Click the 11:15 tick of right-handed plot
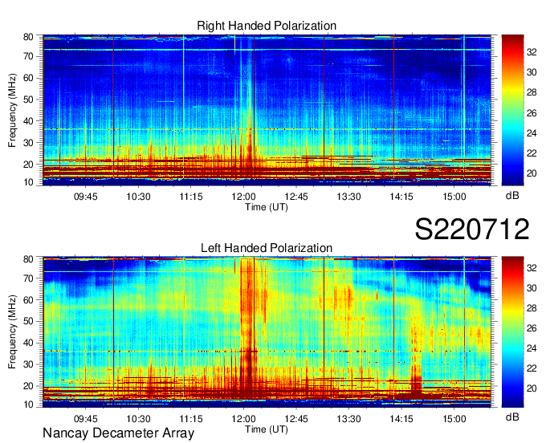 (191, 197)
